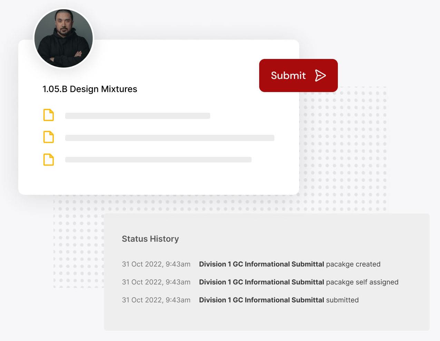Click the red Submit button
The image size is (440, 341).
[x=298, y=76]
